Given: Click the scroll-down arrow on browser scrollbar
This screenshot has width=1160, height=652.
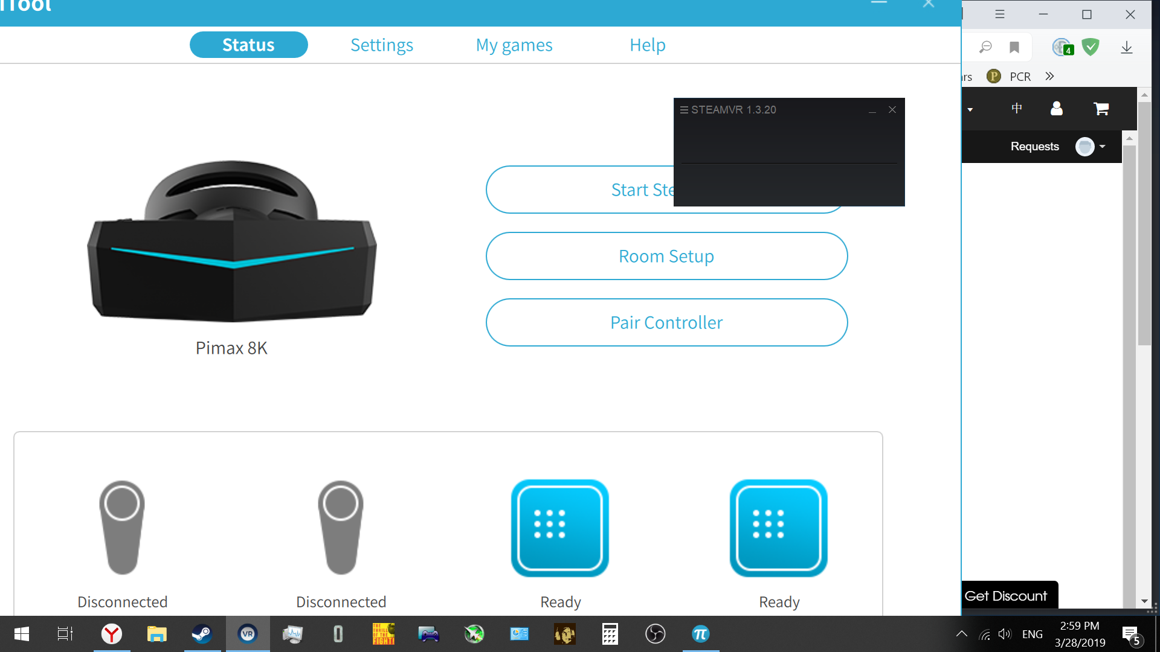Looking at the screenshot, I should (1144, 601).
